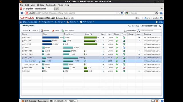
Task: Click autoextend checkmark in UNDOTBS1 row
Action: pos(103,68)
